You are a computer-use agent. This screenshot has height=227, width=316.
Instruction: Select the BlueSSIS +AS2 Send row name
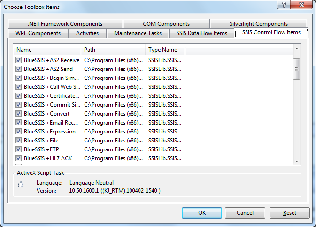(x=48, y=69)
